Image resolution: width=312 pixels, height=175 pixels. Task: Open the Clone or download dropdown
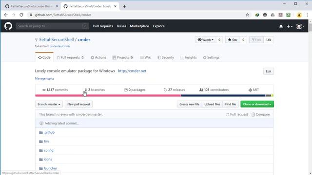point(257,104)
